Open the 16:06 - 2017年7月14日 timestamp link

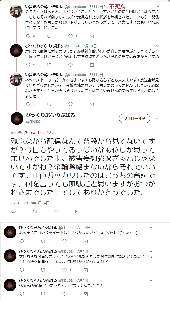[30, 203]
